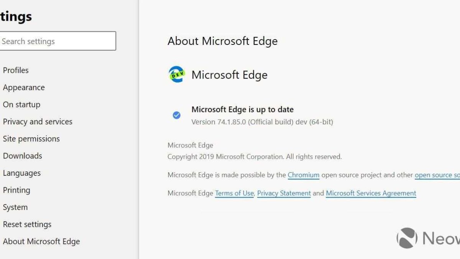460x259 pixels.
Task: Select the About Microsoft Edge section
Action: pos(41,241)
